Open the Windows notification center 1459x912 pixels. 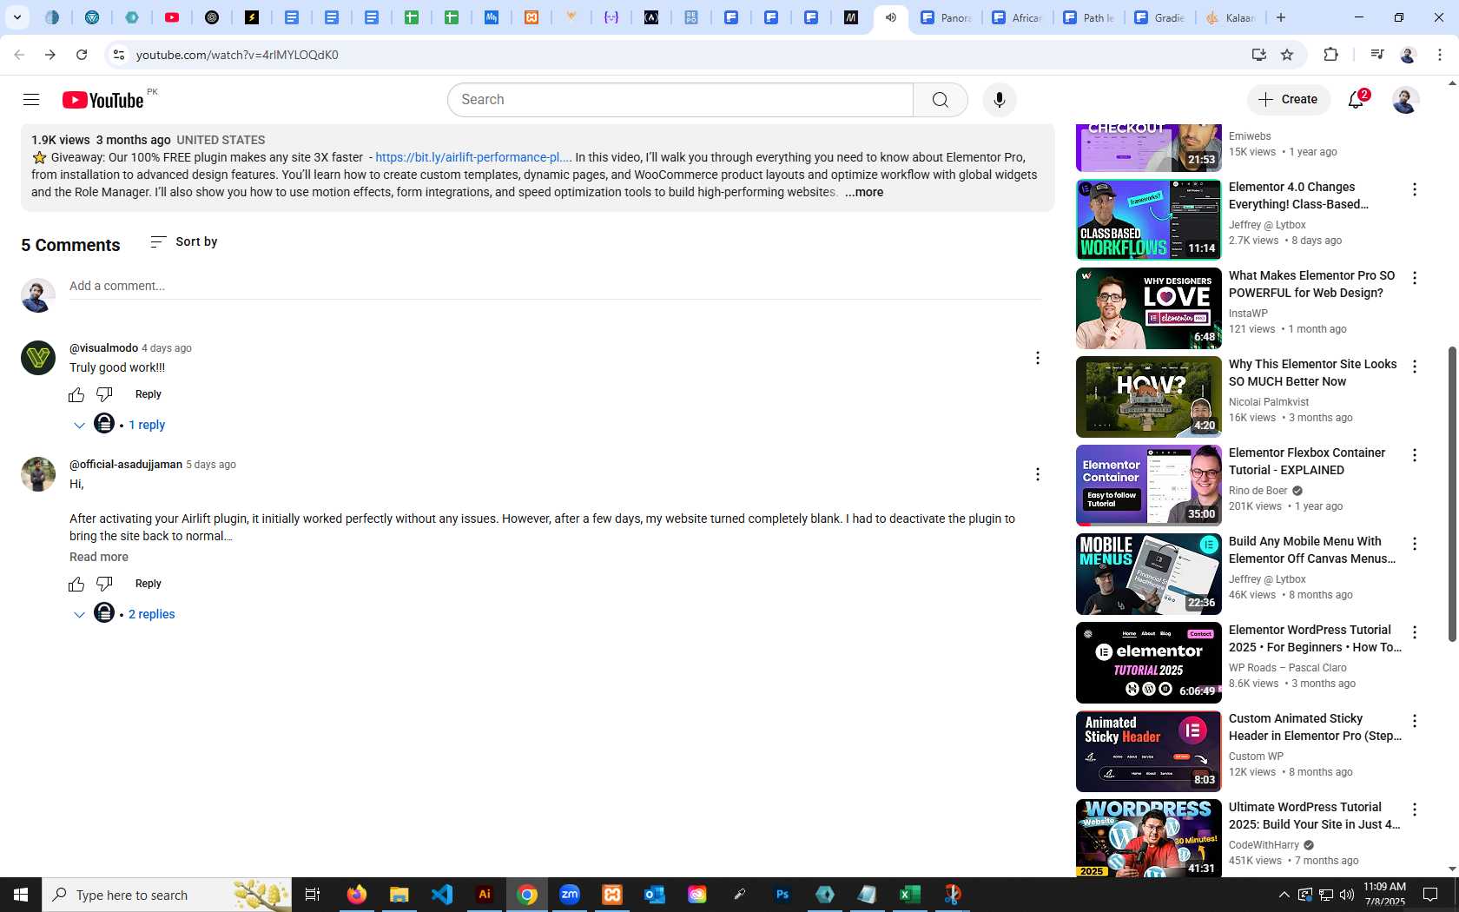pos(1430,895)
